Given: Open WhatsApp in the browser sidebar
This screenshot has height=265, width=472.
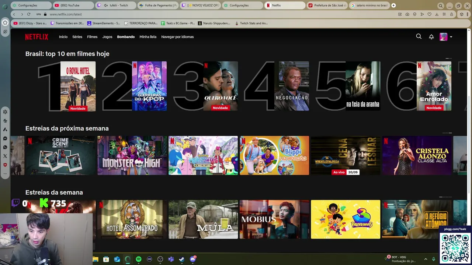Looking at the screenshot, I should [x=5, y=147].
